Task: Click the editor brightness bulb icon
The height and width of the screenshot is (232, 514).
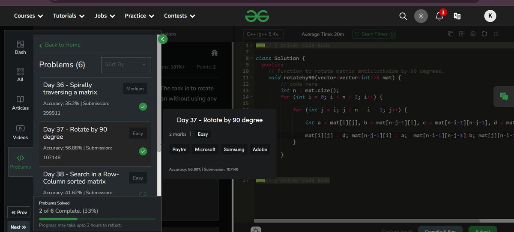Action: coord(256,229)
